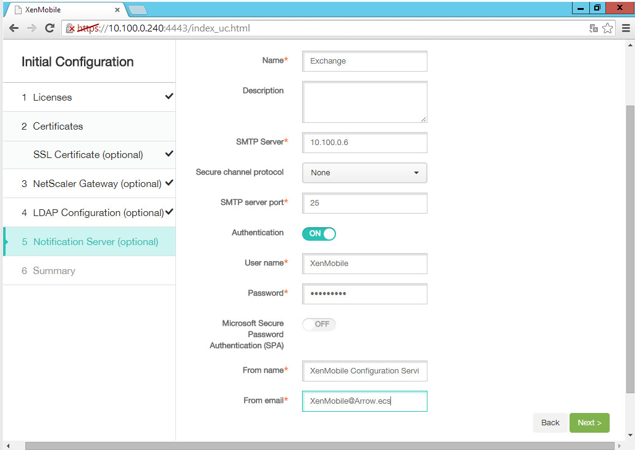Click the User name field
The width and height of the screenshot is (635, 450).
click(x=364, y=264)
